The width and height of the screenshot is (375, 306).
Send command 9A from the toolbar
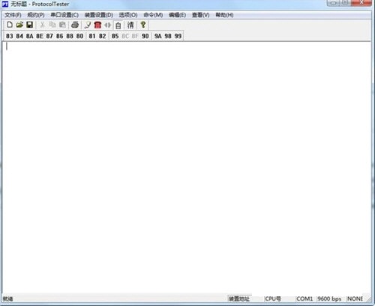157,36
